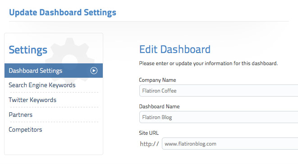The height and width of the screenshot is (164, 298).
Task: Open Search Engine Keywords settings
Action: click(x=42, y=85)
